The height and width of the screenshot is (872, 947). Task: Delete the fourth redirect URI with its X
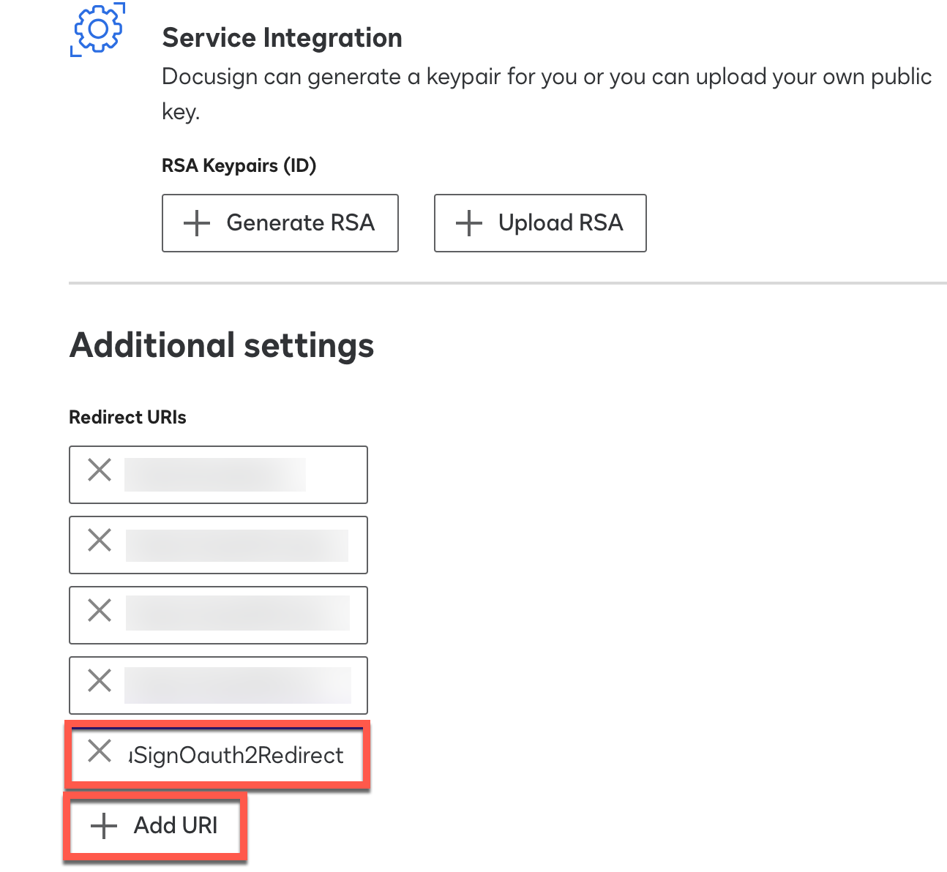click(x=100, y=680)
